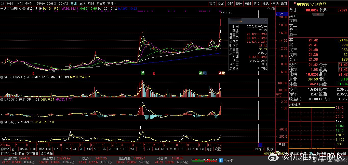This screenshot has height=165, width=348.
Task: Open the F10 company info button
Action: 257,4
